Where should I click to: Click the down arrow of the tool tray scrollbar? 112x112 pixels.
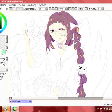coord(7,70)
